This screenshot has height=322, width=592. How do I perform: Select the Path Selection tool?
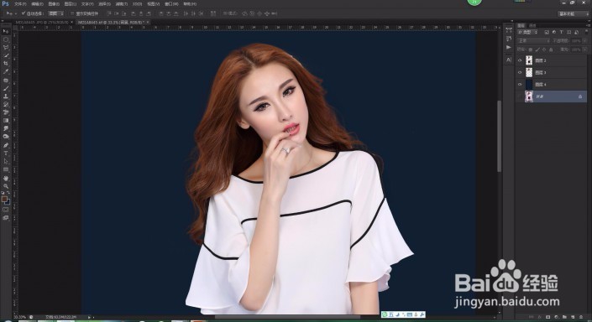tap(6, 161)
